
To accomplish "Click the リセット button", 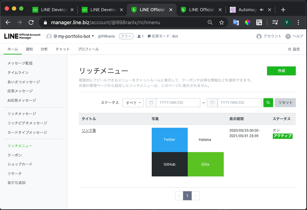I will (285, 103).
